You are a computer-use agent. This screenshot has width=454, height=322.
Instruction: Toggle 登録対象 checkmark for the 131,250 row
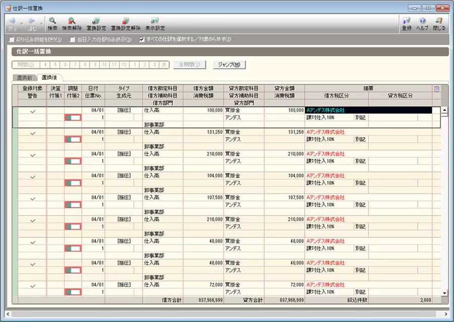[33, 133]
